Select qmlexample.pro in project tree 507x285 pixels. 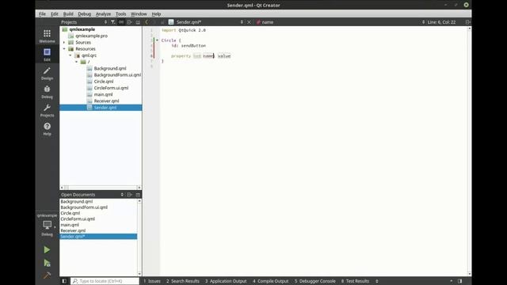tap(92, 36)
